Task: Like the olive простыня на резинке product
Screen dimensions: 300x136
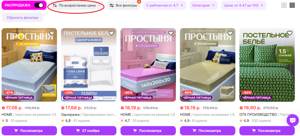Action: coord(230,33)
